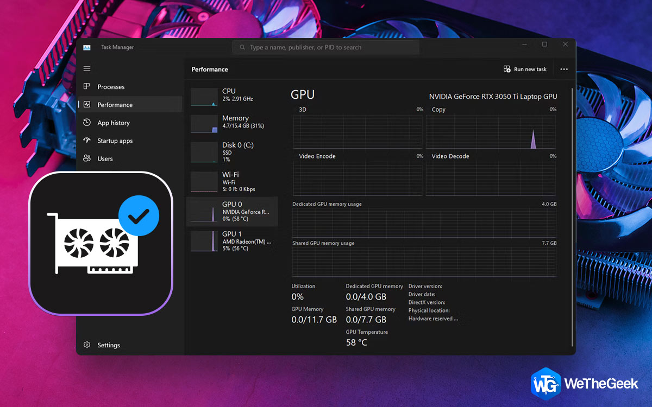This screenshot has width=652, height=407.
Task: Select GPU 1 AMD Radeon entry
Action: coord(232,241)
